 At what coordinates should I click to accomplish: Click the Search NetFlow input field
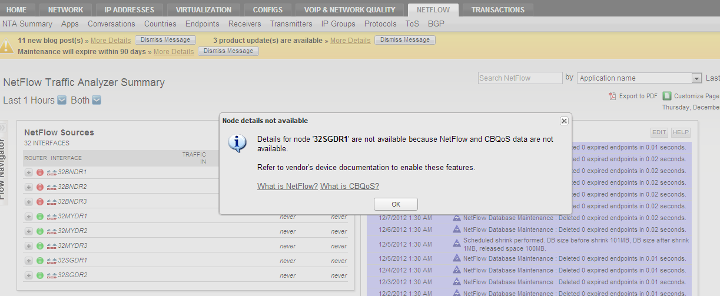click(x=520, y=78)
